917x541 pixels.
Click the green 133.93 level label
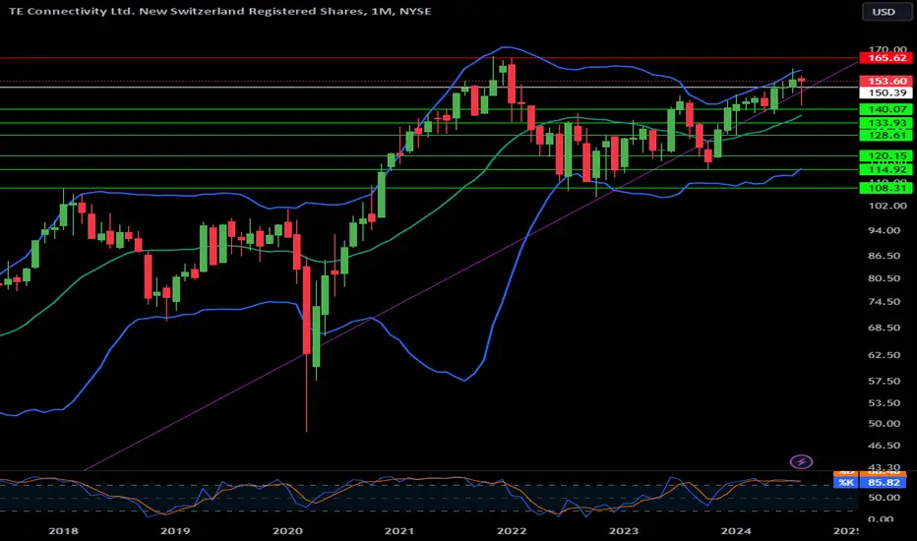point(886,123)
